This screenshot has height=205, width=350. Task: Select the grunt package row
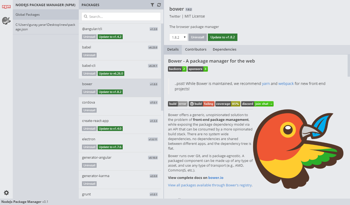120,194
